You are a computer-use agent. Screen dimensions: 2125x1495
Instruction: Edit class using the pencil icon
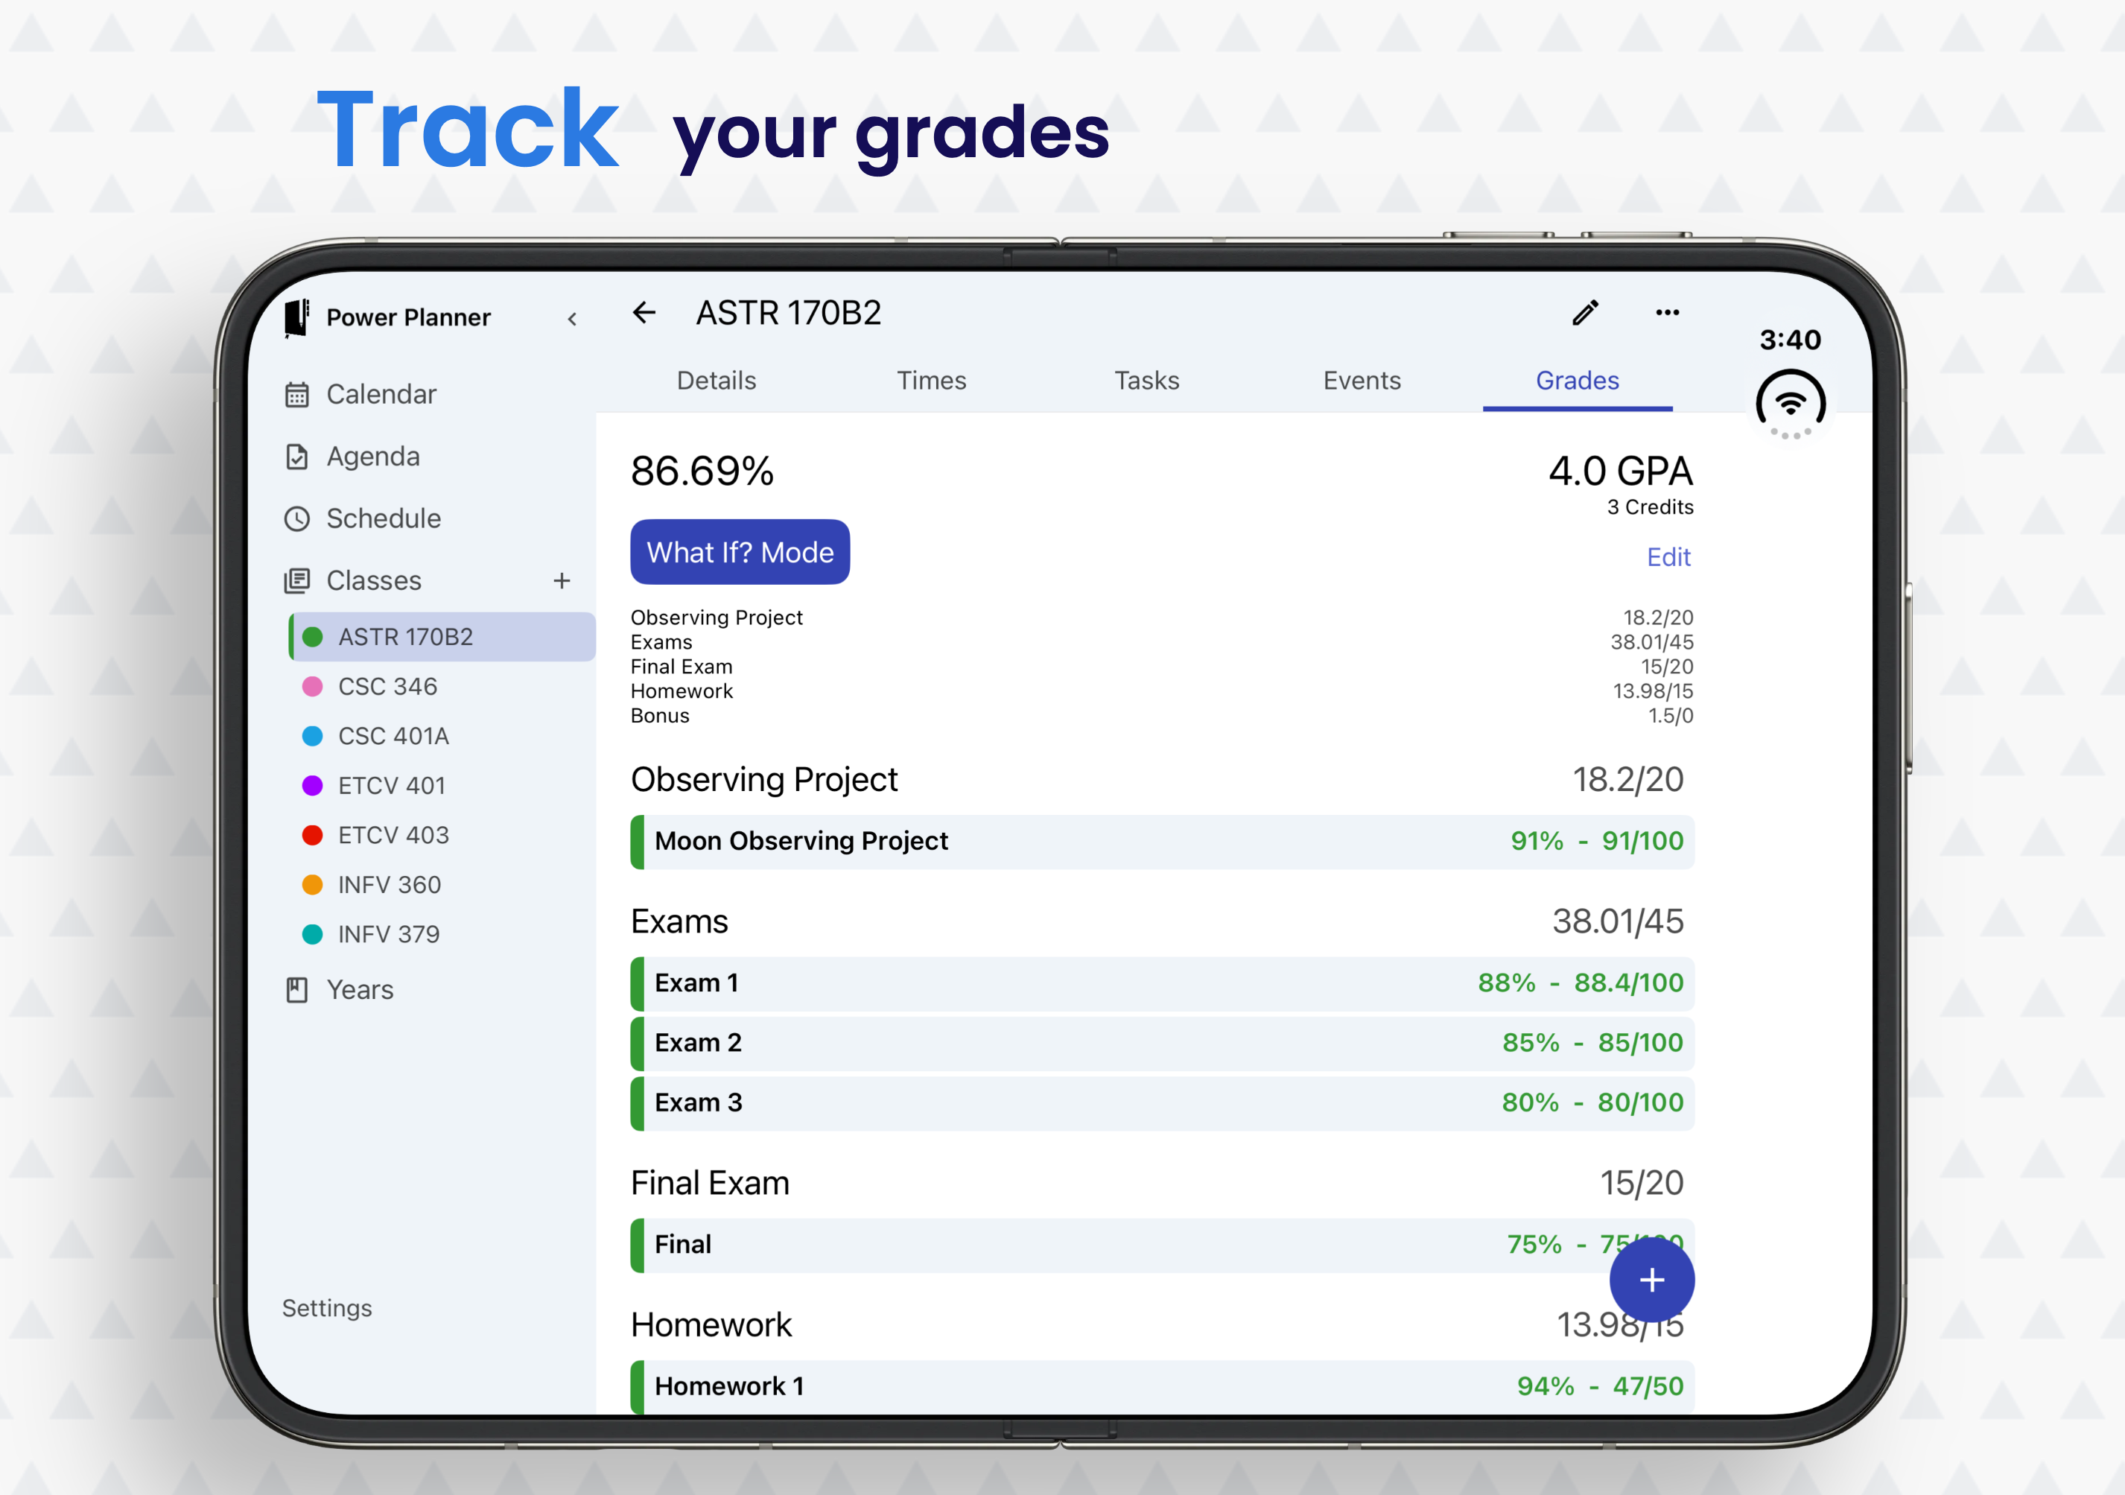(1586, 313)
